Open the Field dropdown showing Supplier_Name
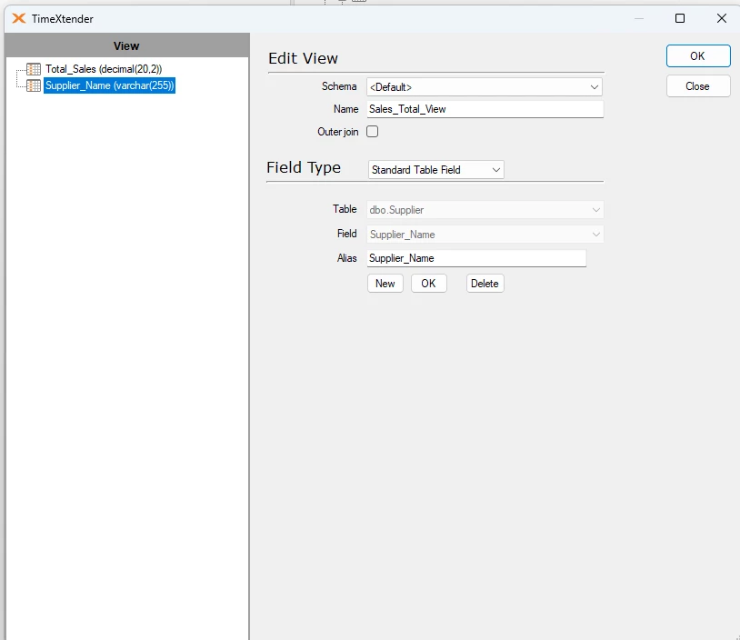This screenshot has height=640, width=740. [x=485, y=235]
